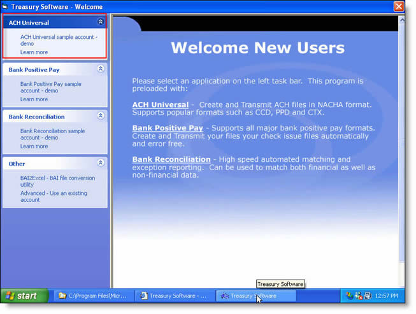The height and width of the screenshot is (314, 416).
Task: Collapse the Bank Reconciliation panel chevron
Action: click(x=101, y=116)
